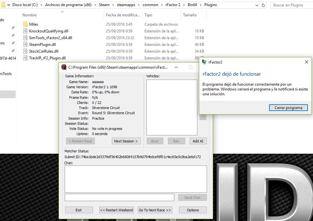Click the '25/09/2016 23:32' date cell

(x=120, y=38)
